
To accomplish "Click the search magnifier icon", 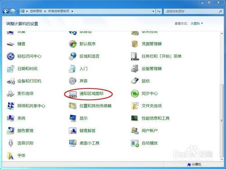I will click(x=221, y=11).
